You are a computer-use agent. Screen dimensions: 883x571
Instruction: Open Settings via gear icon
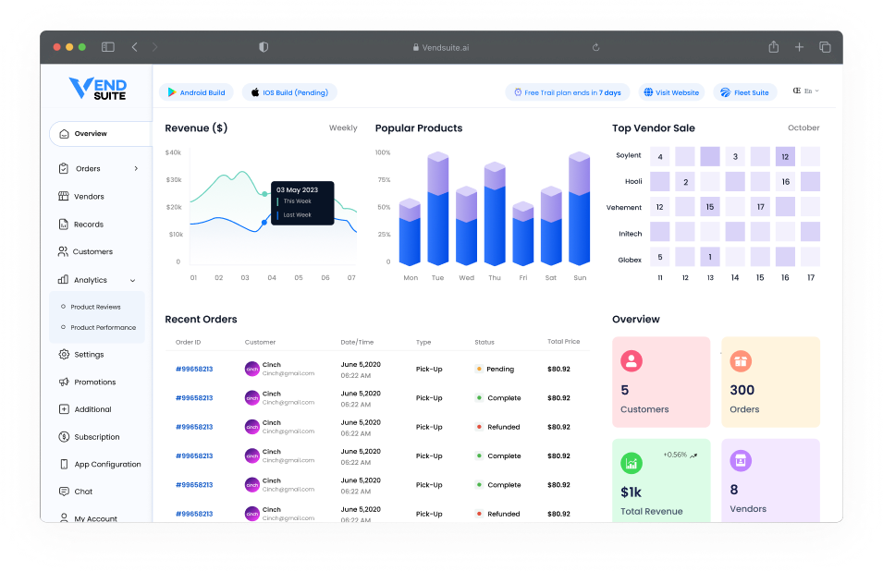tap(64, 355)
